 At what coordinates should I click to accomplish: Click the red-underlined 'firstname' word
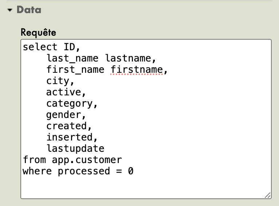coord(137,70)
